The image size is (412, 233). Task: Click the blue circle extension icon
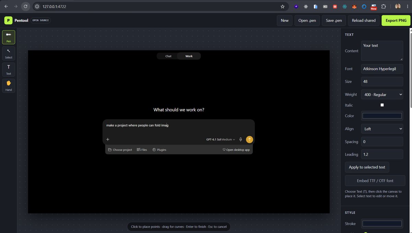364,6
